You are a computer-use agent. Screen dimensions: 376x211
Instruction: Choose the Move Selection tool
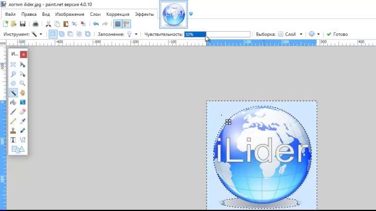(22, 74)
